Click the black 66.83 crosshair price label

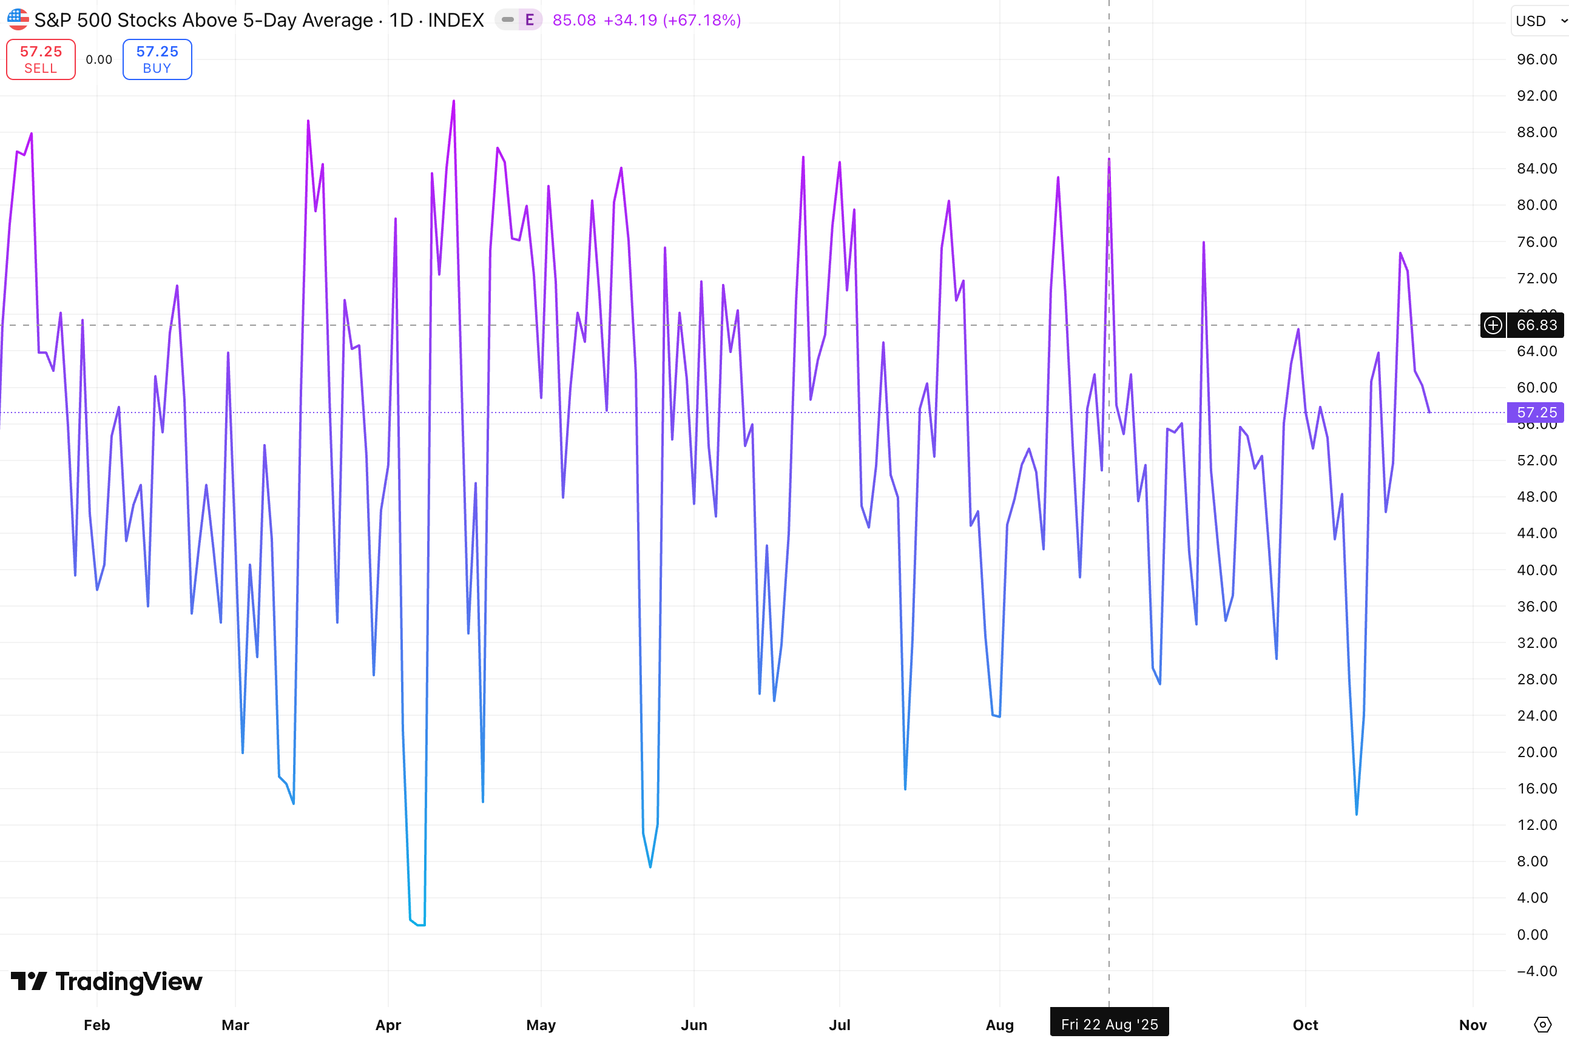[x=1536, y=325]
